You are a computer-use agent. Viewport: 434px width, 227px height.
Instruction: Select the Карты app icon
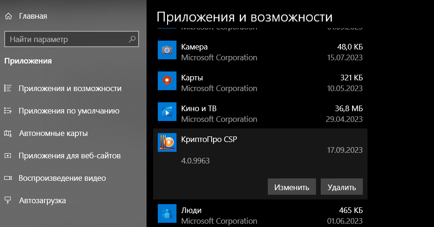(167, 81)
